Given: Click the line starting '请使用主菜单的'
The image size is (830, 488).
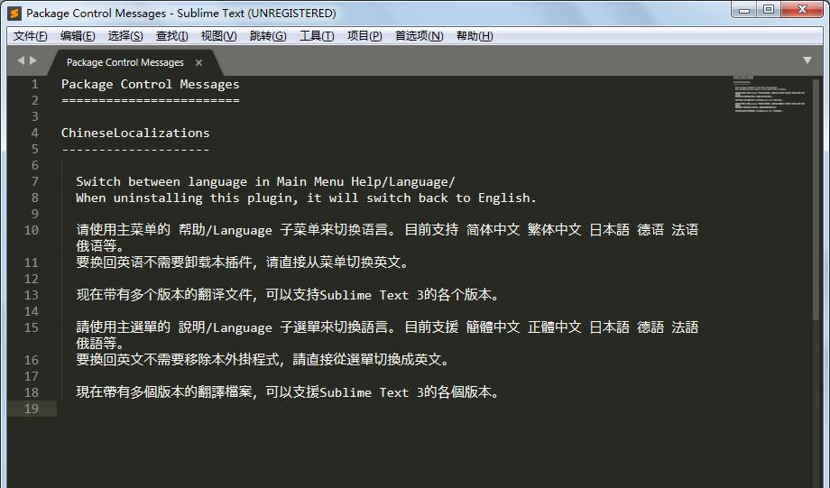Looking at the screenshot, I should (387, 230).
